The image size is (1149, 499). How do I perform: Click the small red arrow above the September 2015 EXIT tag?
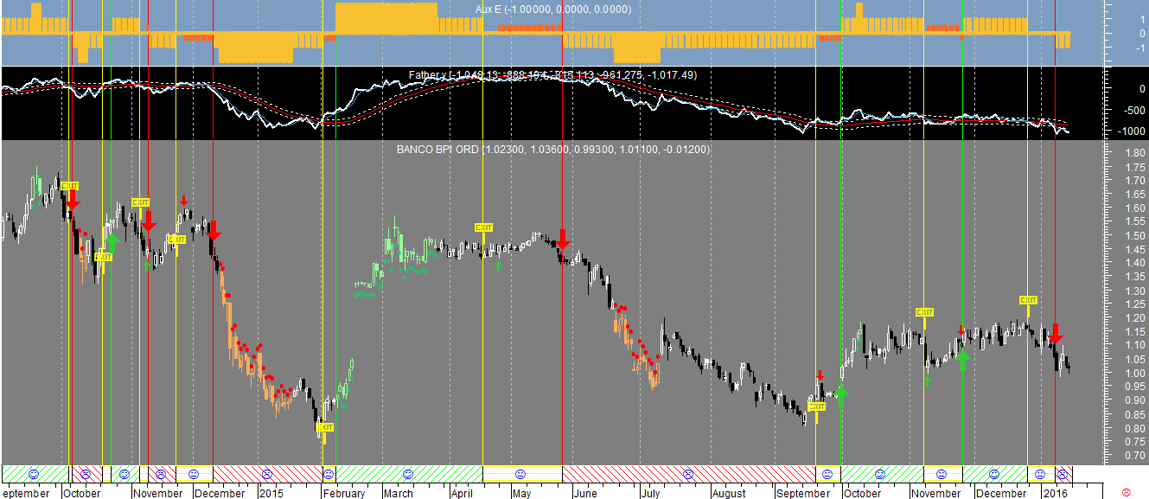tap(820, 375)
